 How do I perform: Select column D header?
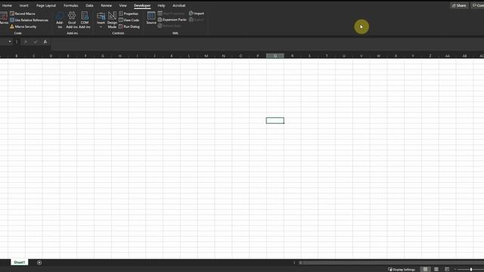tap(51, 56)
